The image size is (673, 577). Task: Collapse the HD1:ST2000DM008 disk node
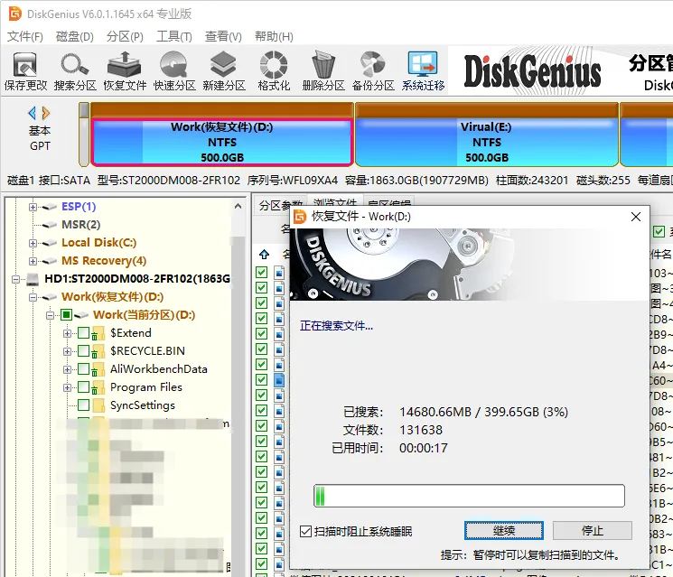(x=15, y=279)
